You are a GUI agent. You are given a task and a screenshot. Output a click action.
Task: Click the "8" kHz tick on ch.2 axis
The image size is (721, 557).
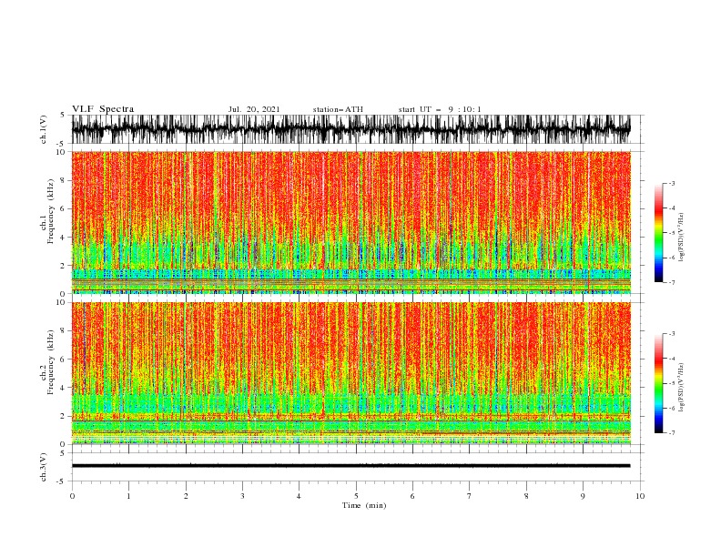(64, 331)
